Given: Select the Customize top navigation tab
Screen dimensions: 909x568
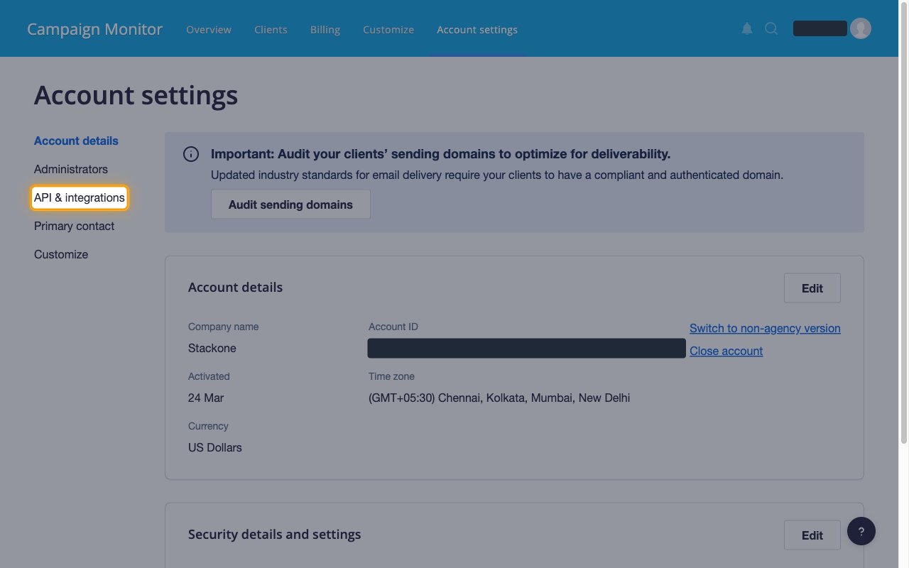Looking at the screenshot, I should pos(388,30).
